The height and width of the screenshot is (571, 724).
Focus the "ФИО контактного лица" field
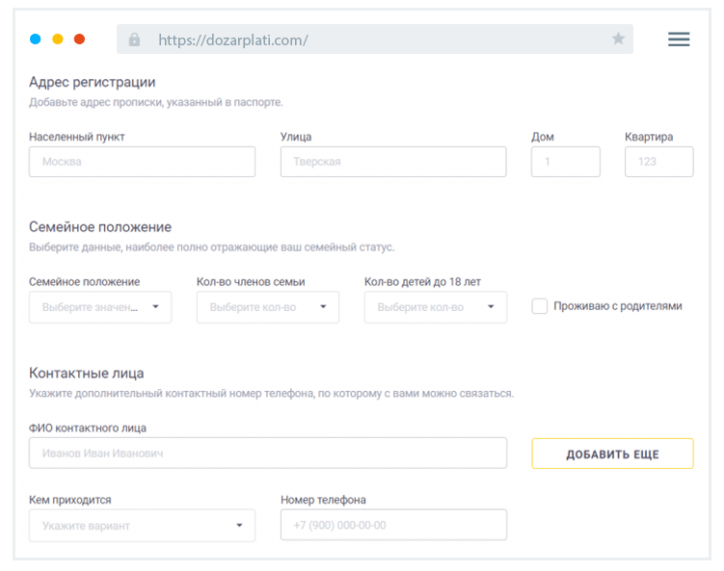click(x=268, y=453)
